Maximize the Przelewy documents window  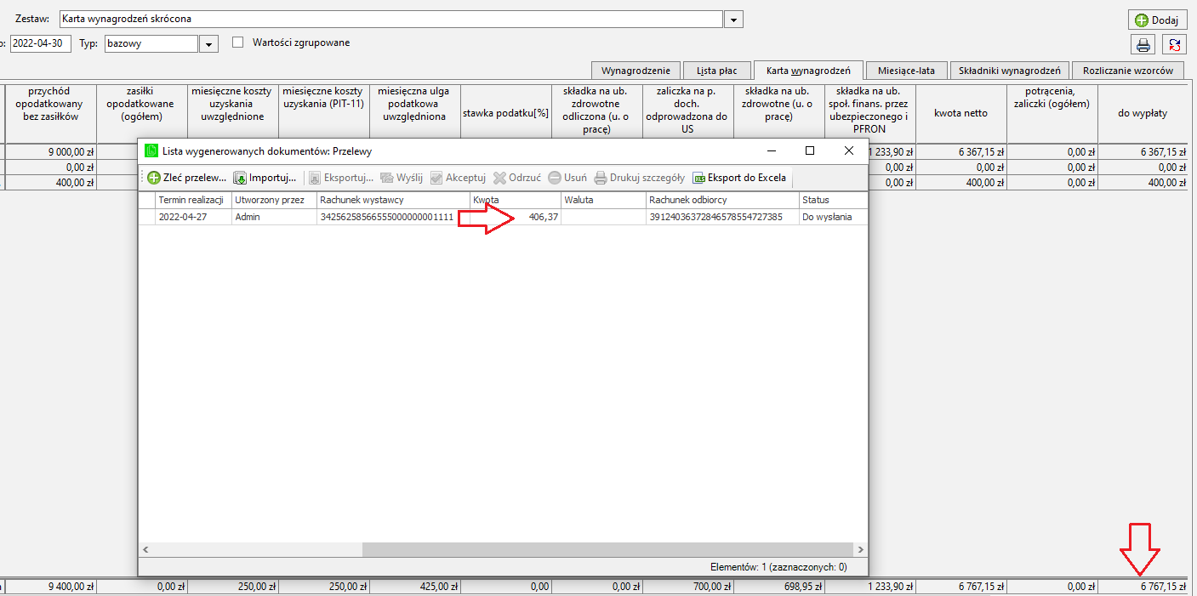[810, 150]
